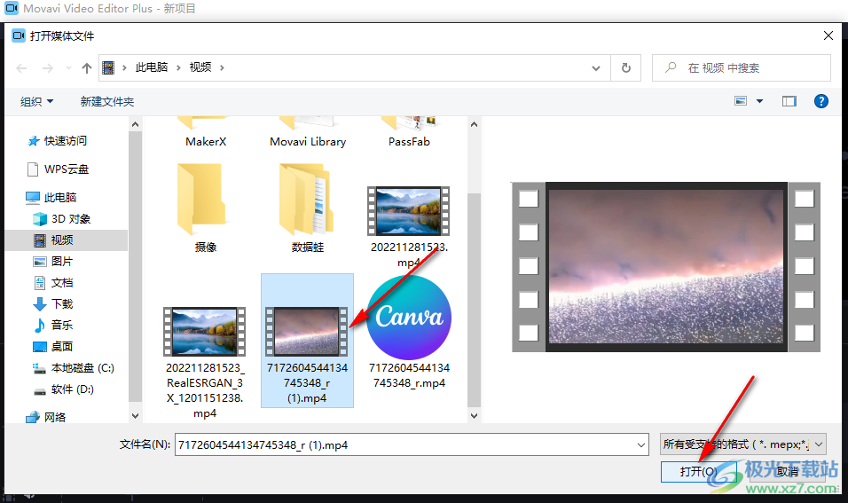This screenshot has width=848, height=503.
Task: Go up one folder level
Action: (x=87, y=68)
